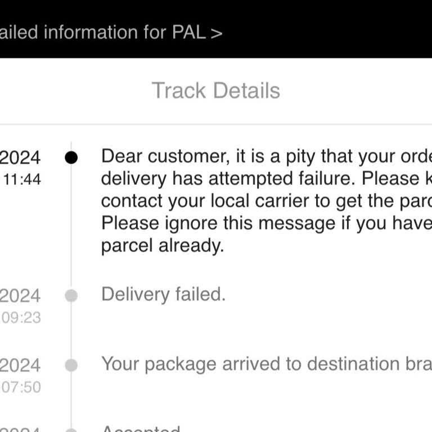Click the partially visible Accepted entry
This screenshot has height=432, width=432.
(141, 429)
